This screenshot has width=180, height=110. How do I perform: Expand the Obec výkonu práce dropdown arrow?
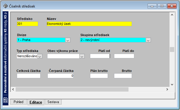pyautogui.click(x=82, y=56)
